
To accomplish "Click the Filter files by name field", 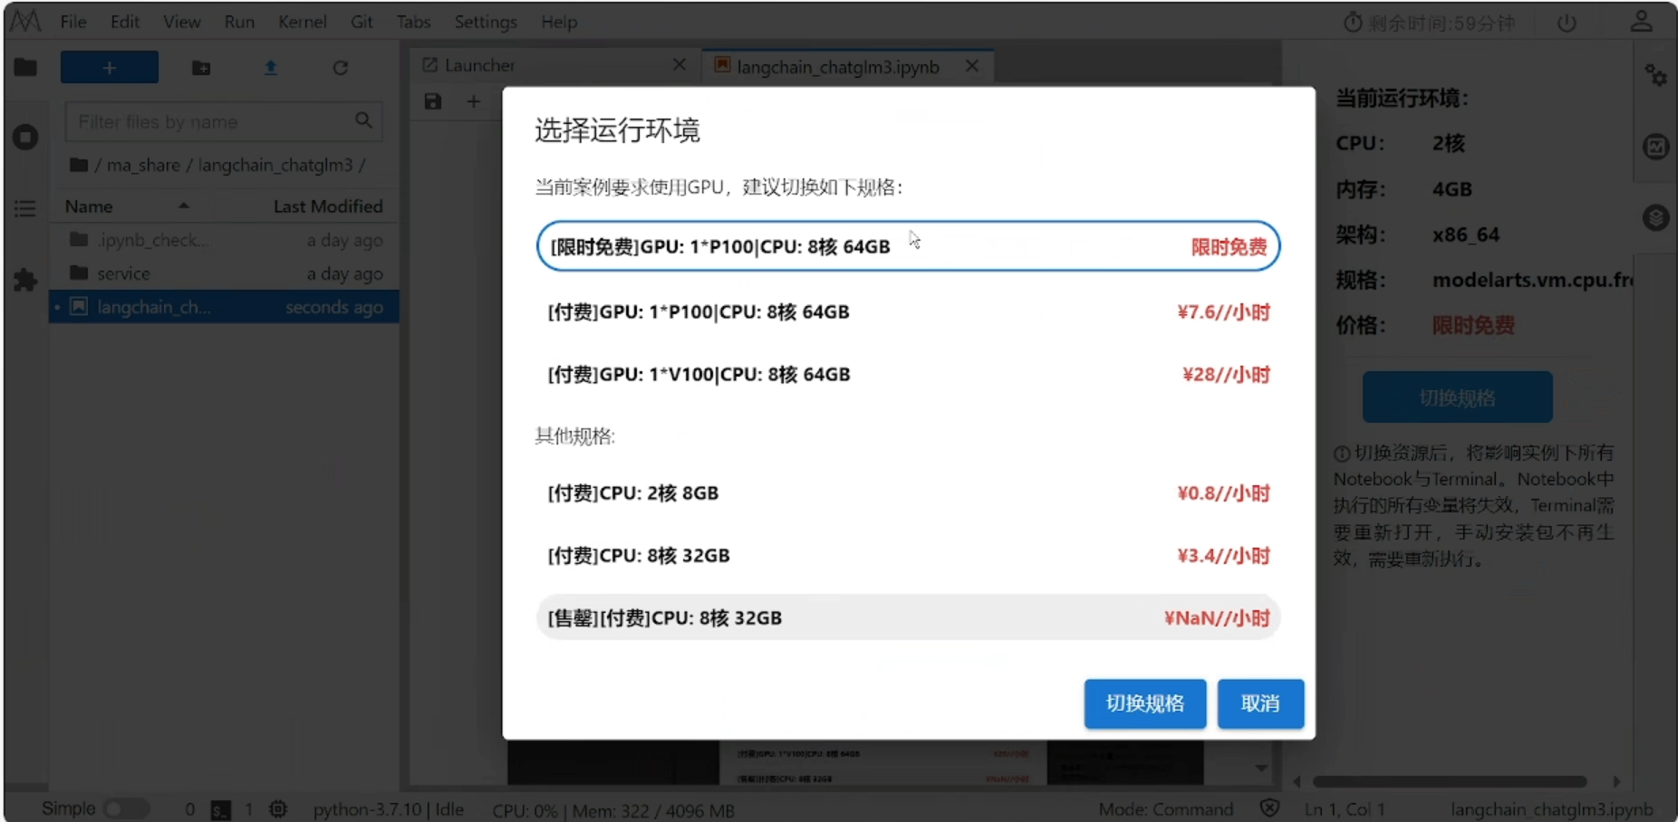I will (208, 121).
